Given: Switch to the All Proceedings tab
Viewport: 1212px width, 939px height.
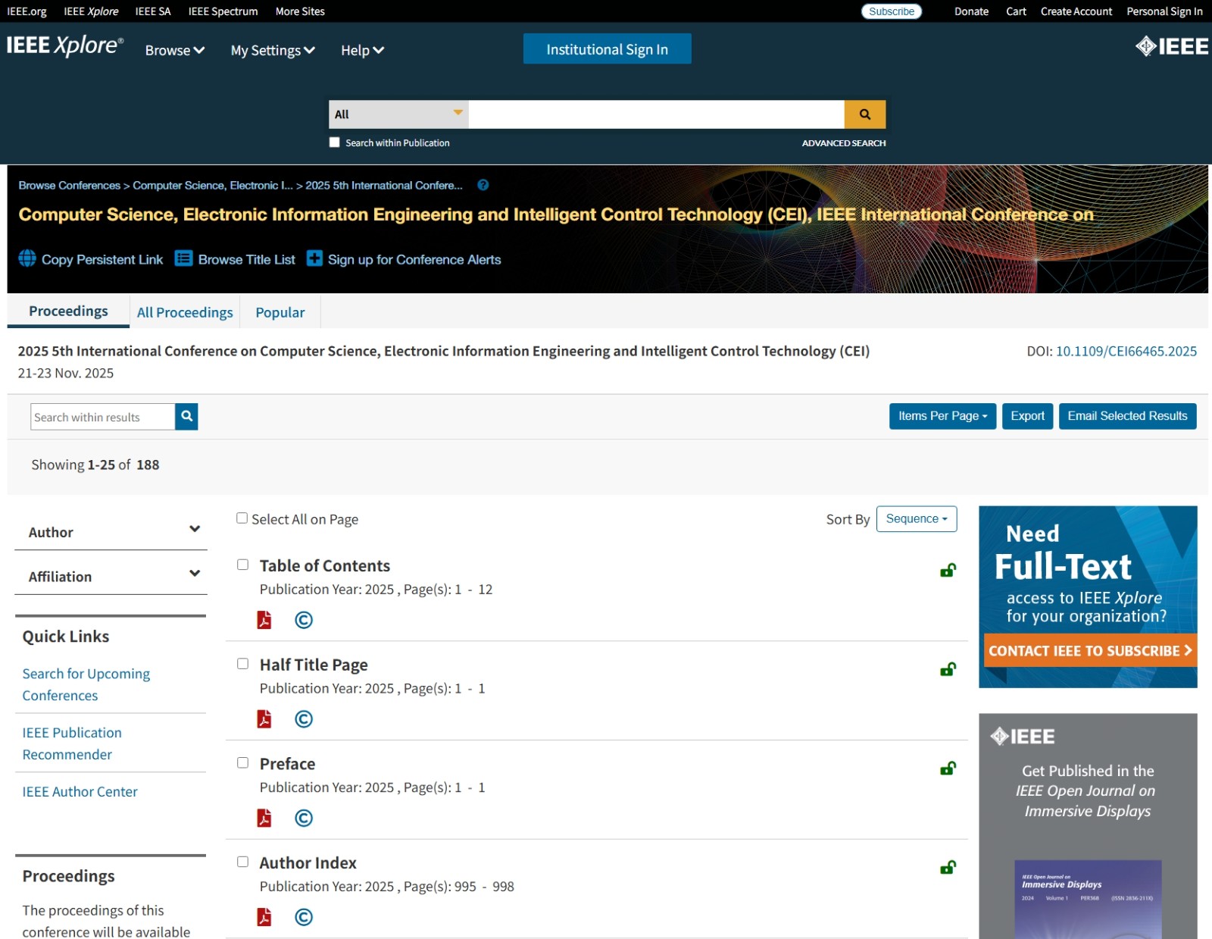Looking at the screenshot, I should [185, 312].
